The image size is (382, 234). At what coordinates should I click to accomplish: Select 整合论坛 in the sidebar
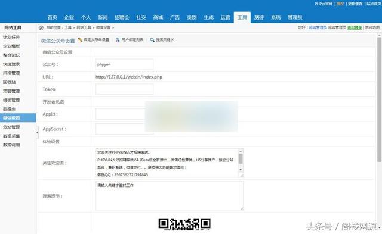click(11, 55)
